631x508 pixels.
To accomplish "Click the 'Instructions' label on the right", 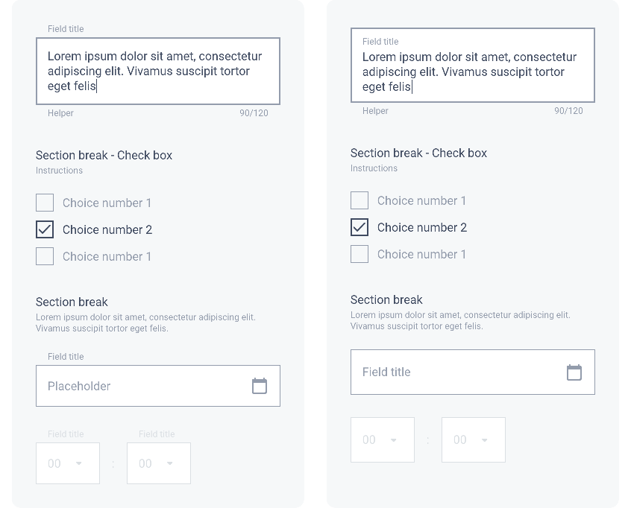I will (x=374, y=168).
